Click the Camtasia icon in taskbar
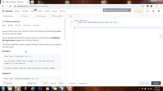This screenshot has width=163, height=91. click(70, 89)
